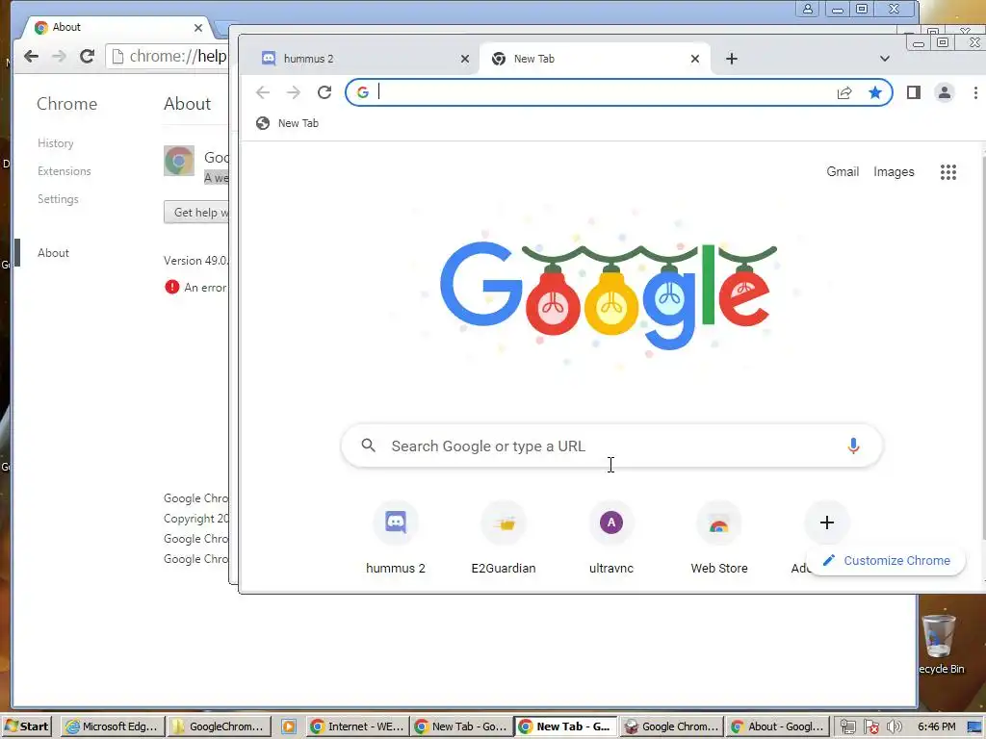Image resolution: width=986 pixels, height=739 pixels.
Task: Switch to the Internet - WE taskbar button
Action: (358, 726)
